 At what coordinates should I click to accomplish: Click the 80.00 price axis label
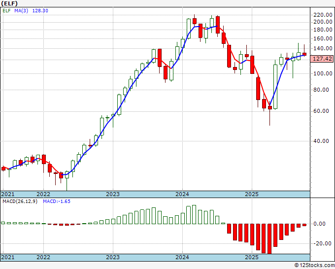pos(321,90)
